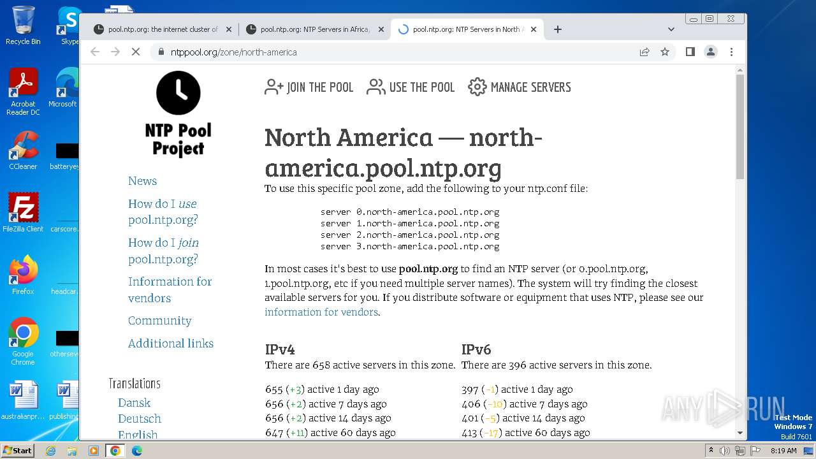The image size is (816, 459).
Task: Click the browser back arrow
Action: 95,52
